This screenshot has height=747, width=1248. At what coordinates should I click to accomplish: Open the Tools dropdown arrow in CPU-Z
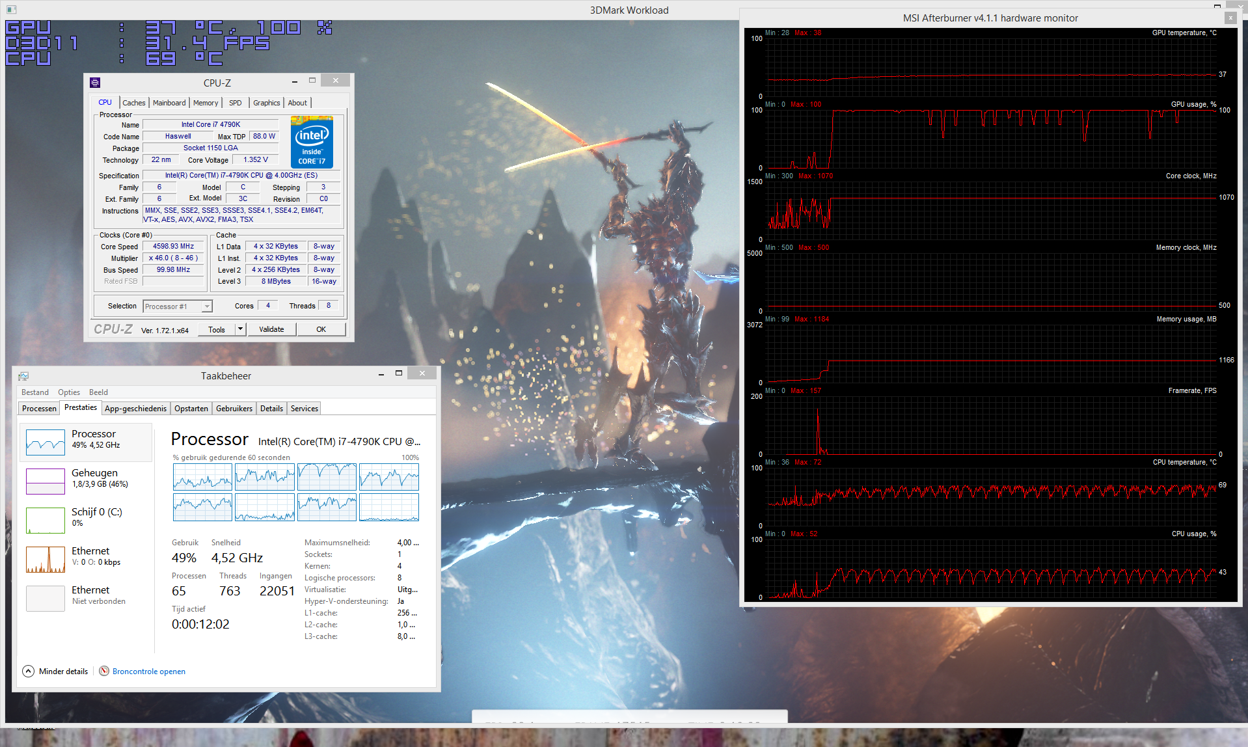tap(240, 329)
